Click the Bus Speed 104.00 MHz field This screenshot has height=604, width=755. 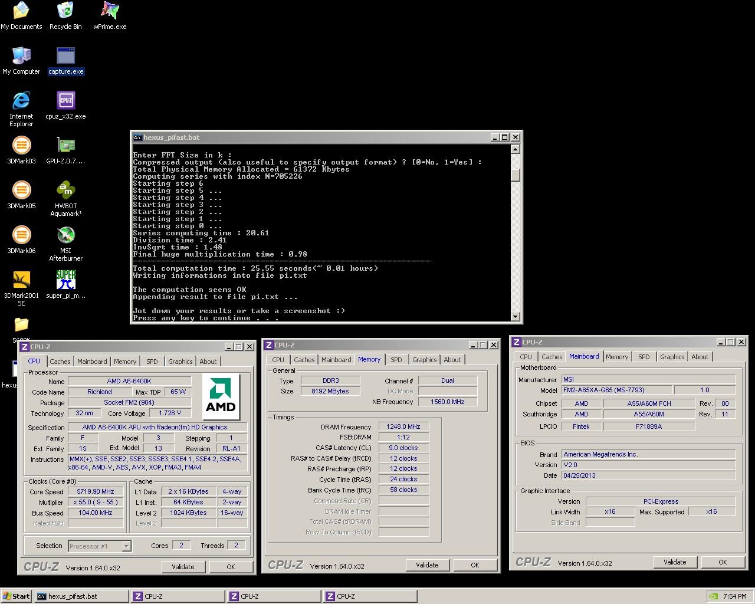pos(95,513)
